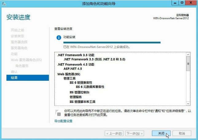The height and width of the screenshot is (140, 198).
Task: Minimize the wizard window
Action: pyautogui.click(x=175, y=3)
